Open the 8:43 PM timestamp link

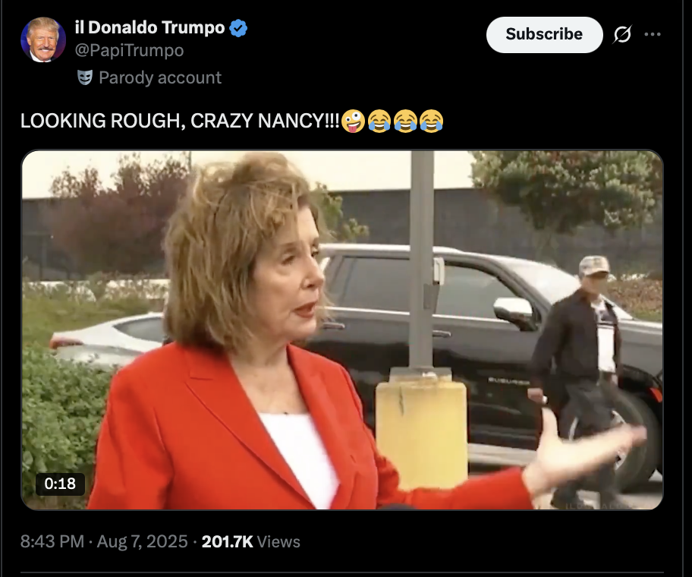tap(52, 541)
